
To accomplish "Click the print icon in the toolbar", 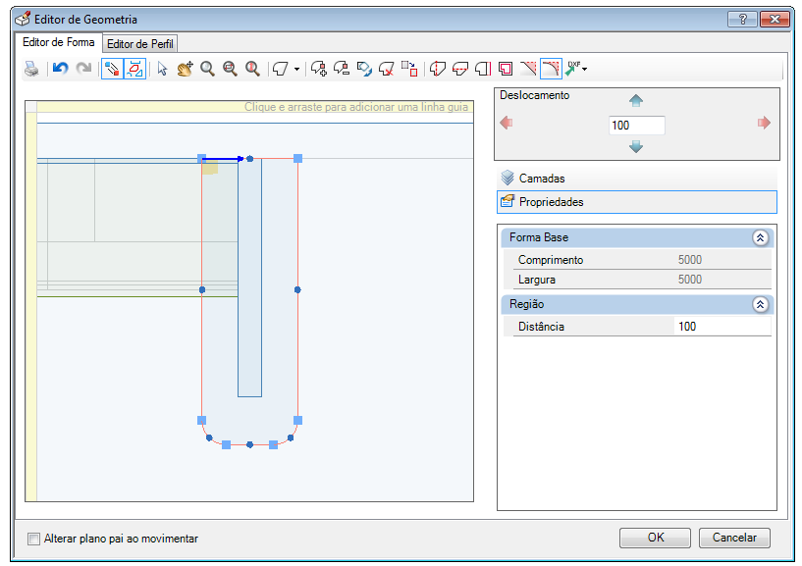I will tap(31, 69).
